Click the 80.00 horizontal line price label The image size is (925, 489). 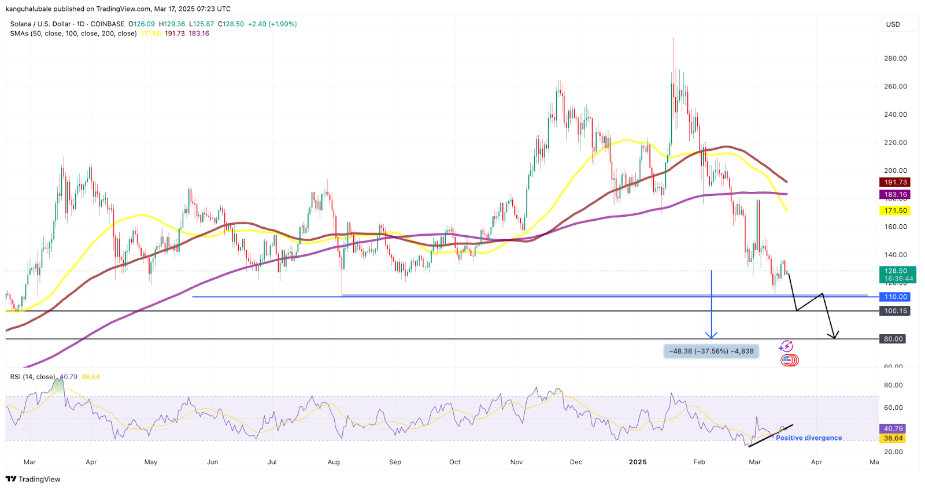(893, 339)
